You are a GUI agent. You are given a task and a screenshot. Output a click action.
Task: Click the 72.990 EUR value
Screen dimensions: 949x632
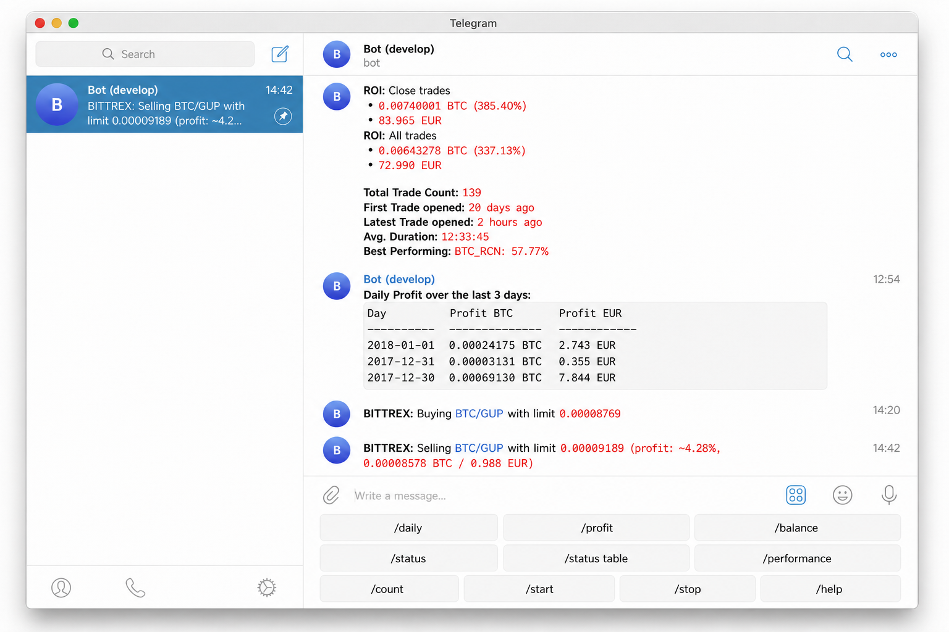[410, 165]
